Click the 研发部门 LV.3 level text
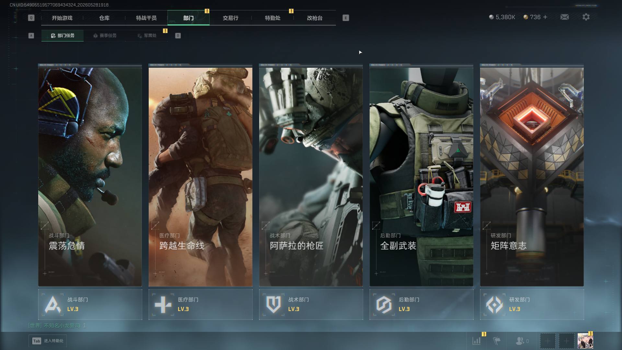The image size is (622, 350). [515, 309]
